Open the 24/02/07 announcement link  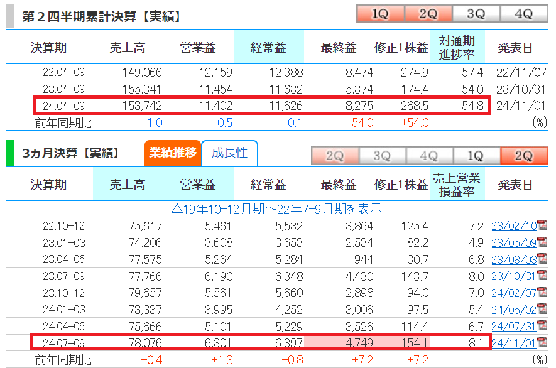tap(514, 293)
